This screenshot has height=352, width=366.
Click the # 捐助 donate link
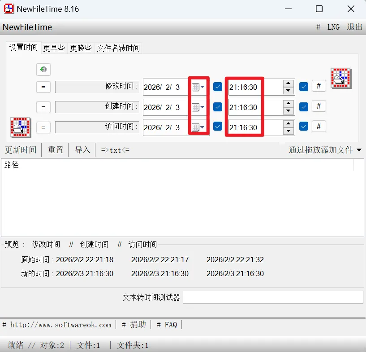click(x=134, y=325)
